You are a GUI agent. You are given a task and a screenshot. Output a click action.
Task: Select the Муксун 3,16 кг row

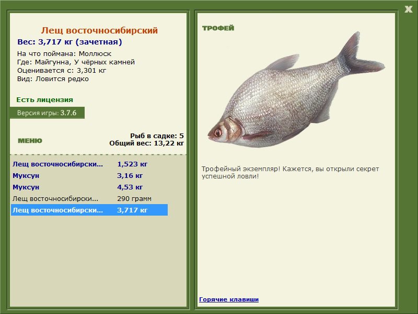coord(89,175)
